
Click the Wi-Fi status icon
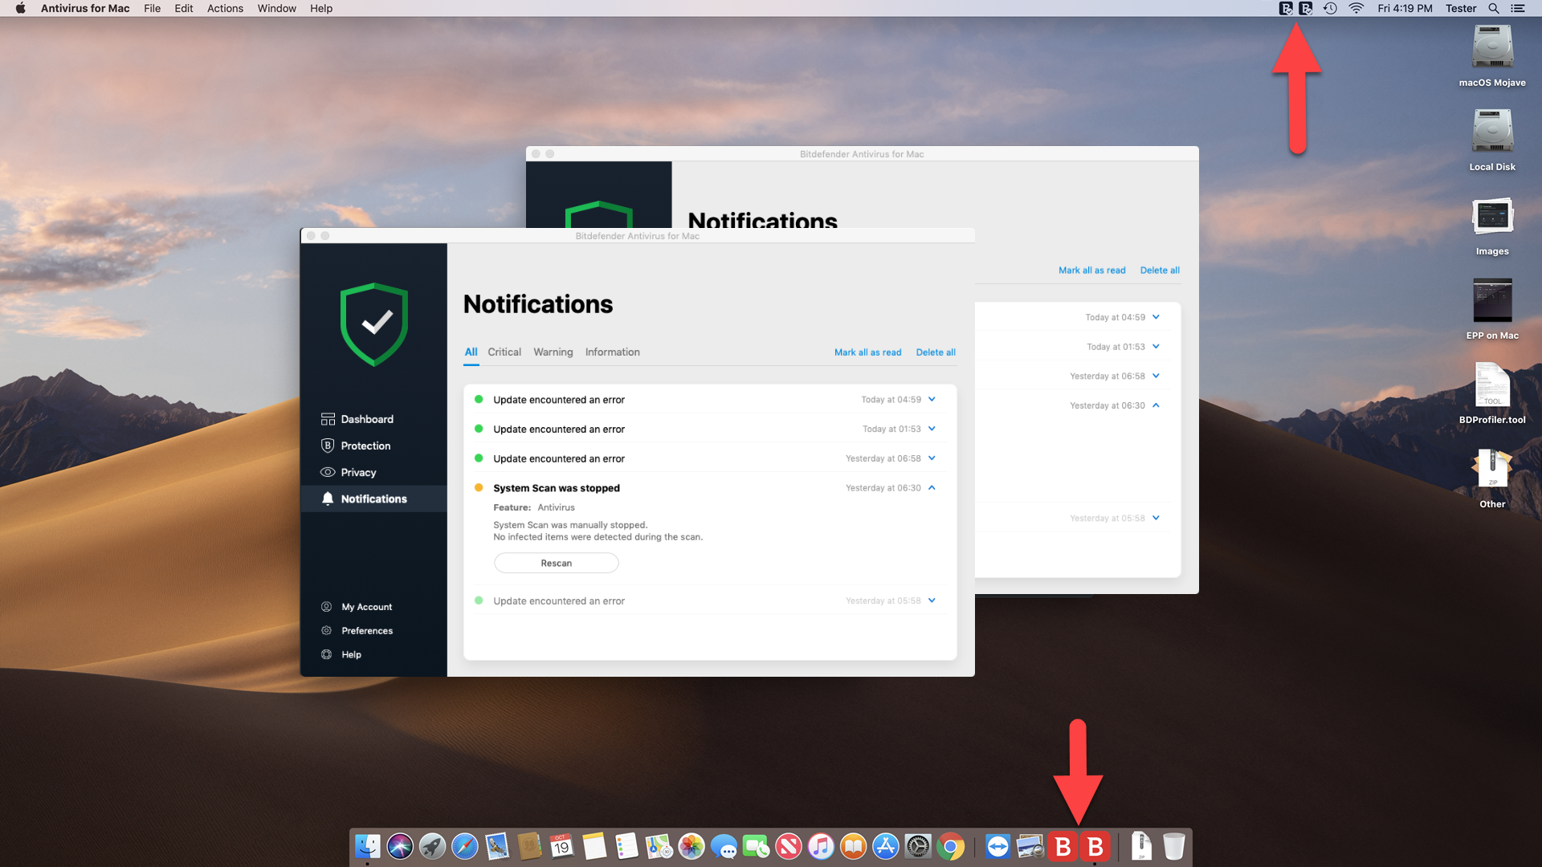[x=1356, y=8]
